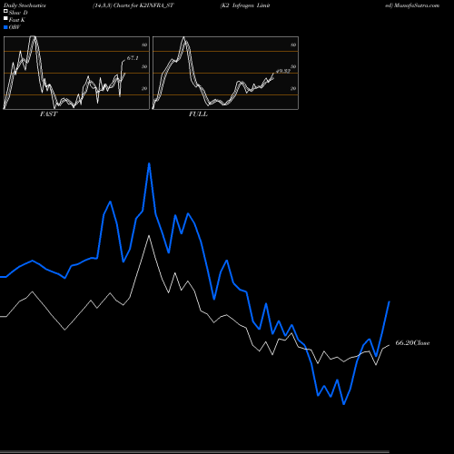Click the 'OBV' legend text
The width and height of the screenshot is (454, 454).
15,27
